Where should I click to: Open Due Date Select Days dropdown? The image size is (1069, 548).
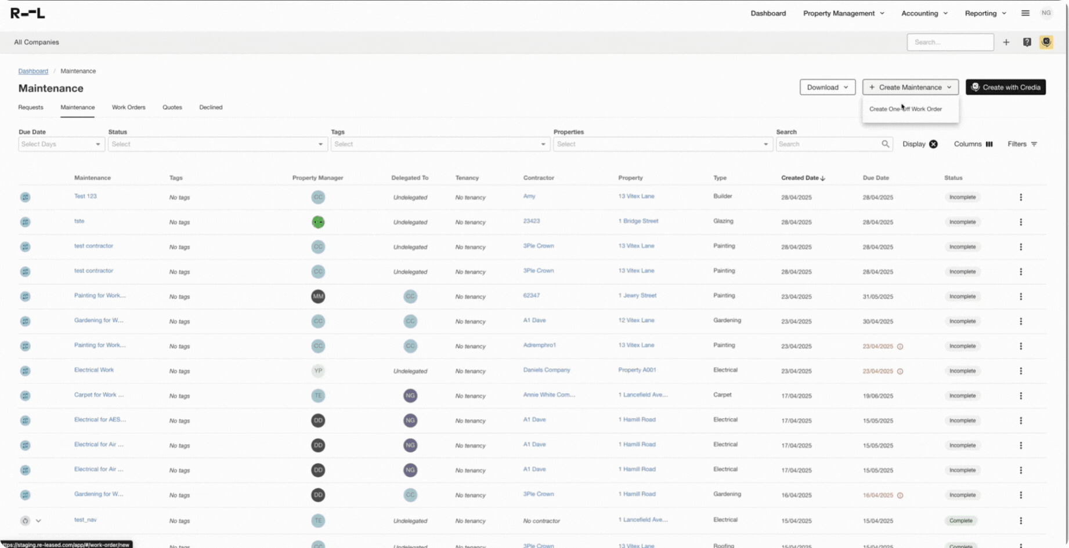pos(62,144)
